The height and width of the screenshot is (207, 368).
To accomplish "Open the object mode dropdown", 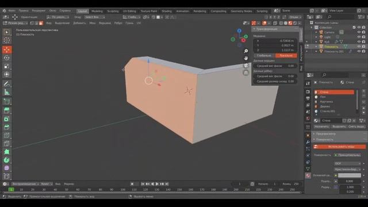I will [x=16, y=23].
